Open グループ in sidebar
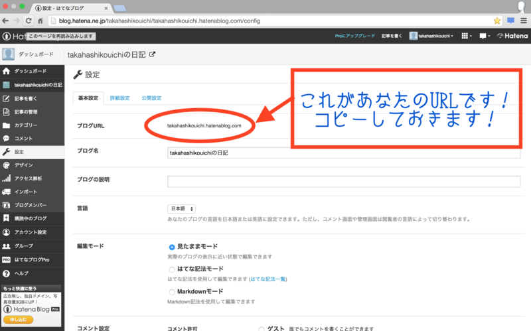The image size is (531, 331). coord(32,246)
